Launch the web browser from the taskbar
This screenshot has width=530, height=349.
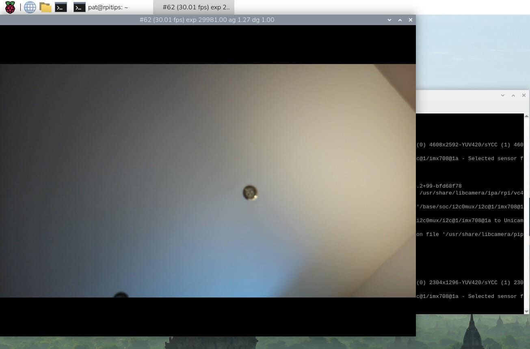click(x=30, y=7)
